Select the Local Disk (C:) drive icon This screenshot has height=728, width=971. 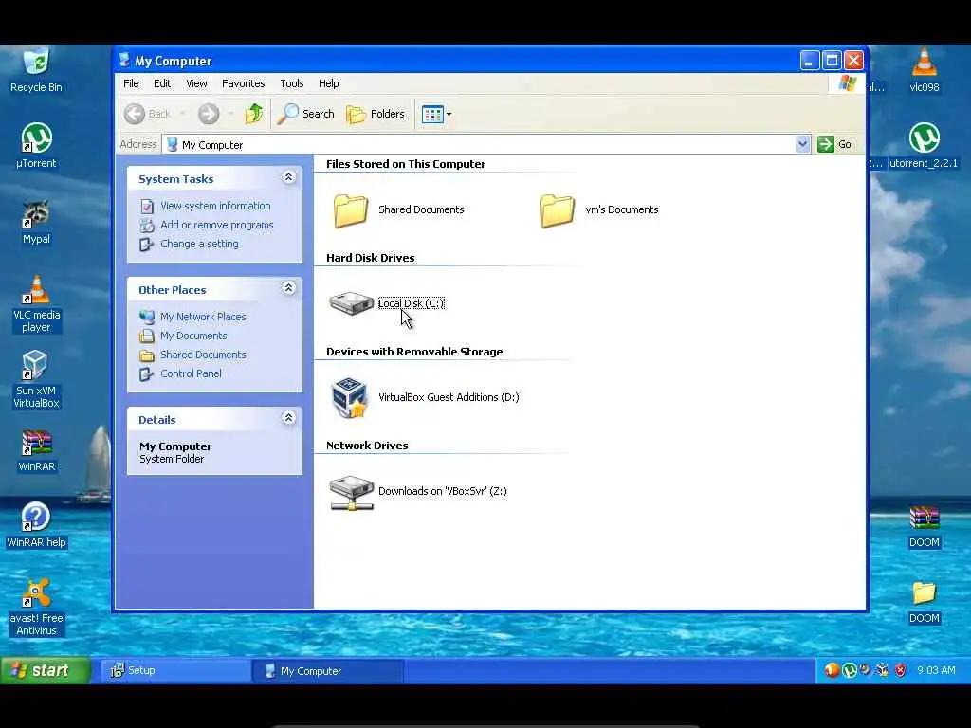click(x=351, y=303)
